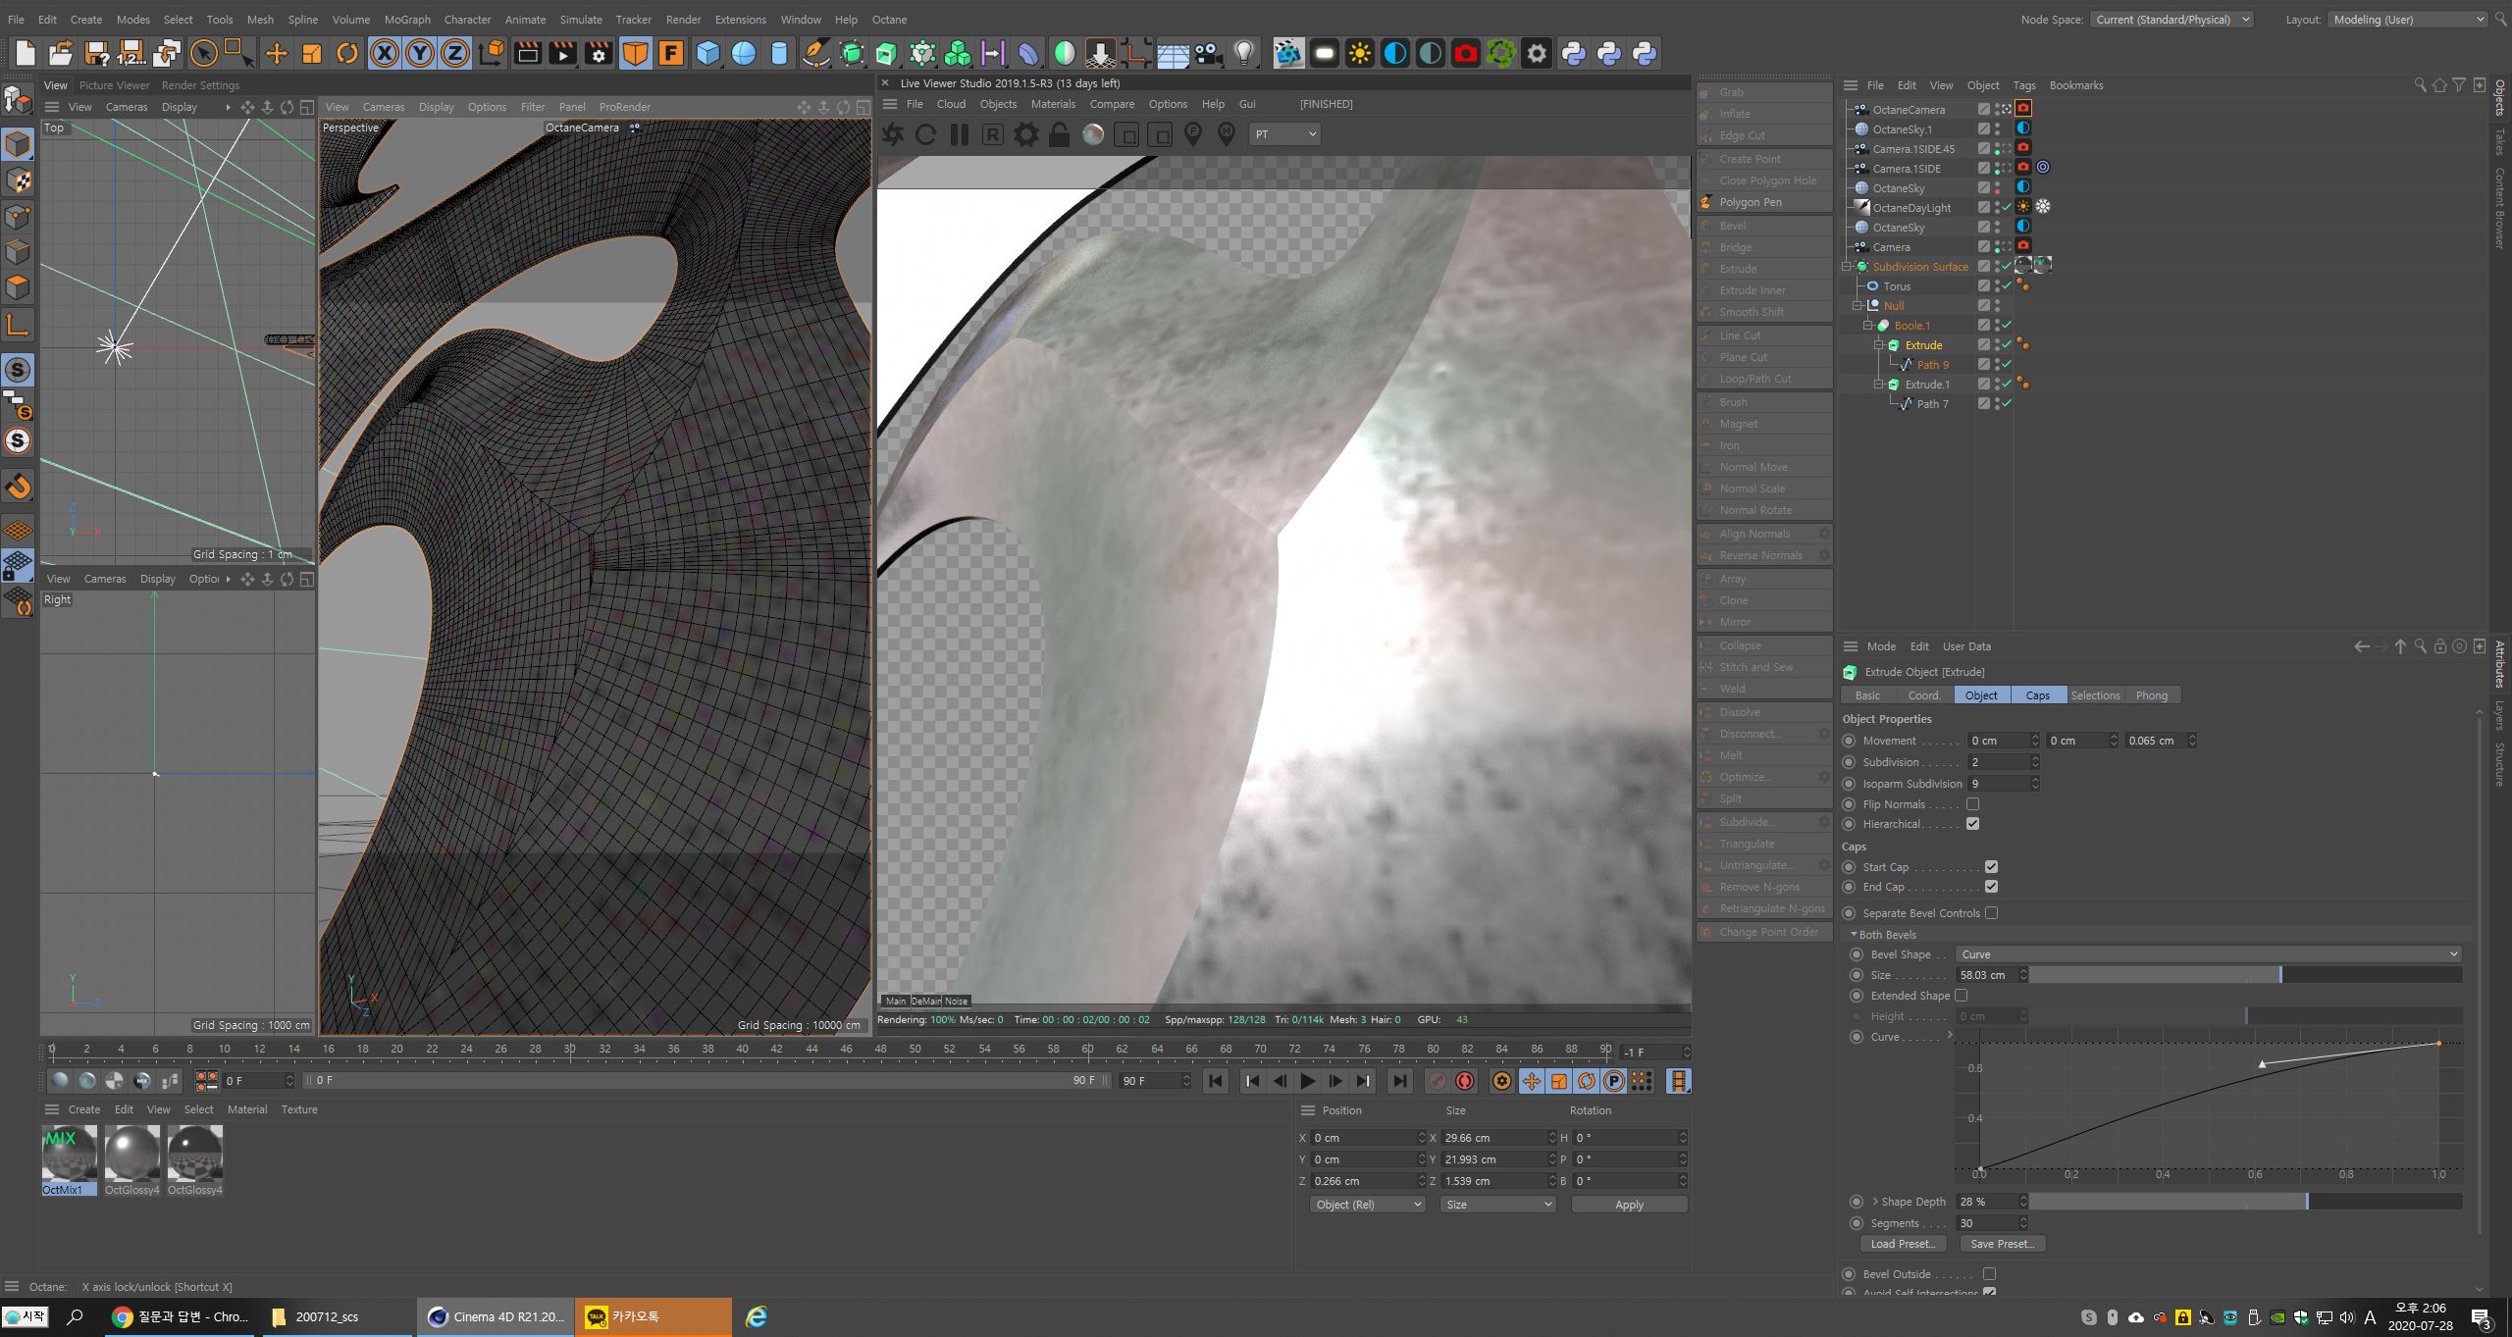Open the Bevel Shape Curve dropdown
The width and height of the screenshot is (2512, 1337).
(2208, 954)
